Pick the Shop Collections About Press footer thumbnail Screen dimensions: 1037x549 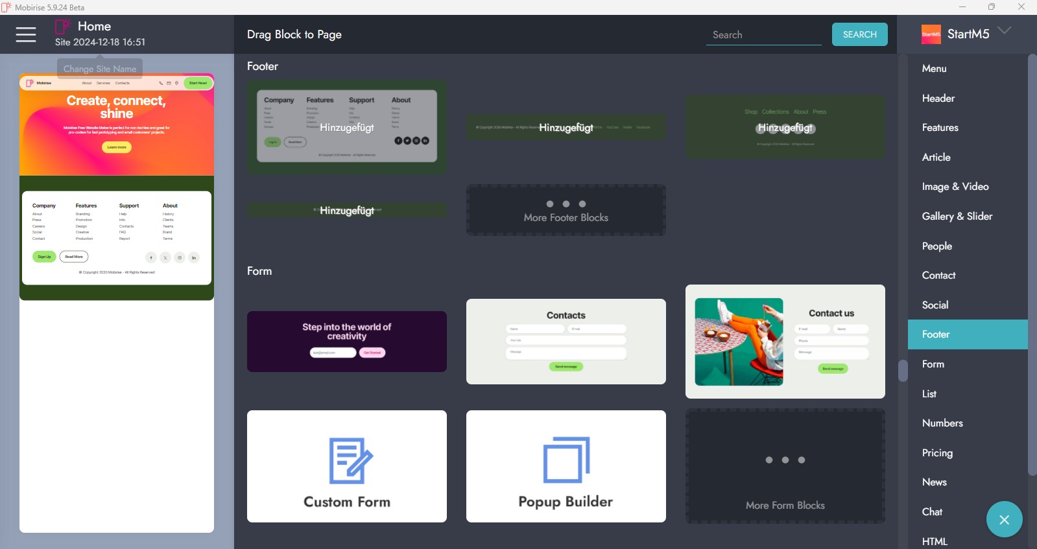click(x=785, y=127)
